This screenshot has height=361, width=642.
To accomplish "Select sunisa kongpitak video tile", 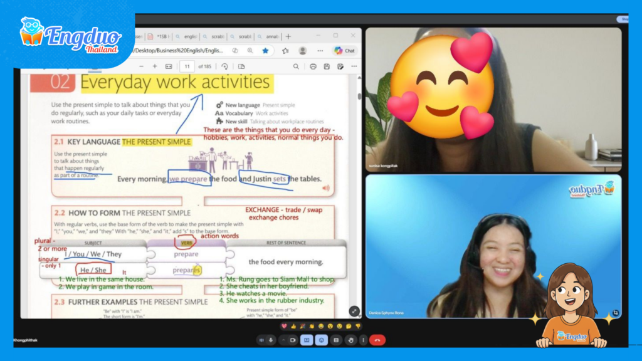I will [x=493, y=100].
